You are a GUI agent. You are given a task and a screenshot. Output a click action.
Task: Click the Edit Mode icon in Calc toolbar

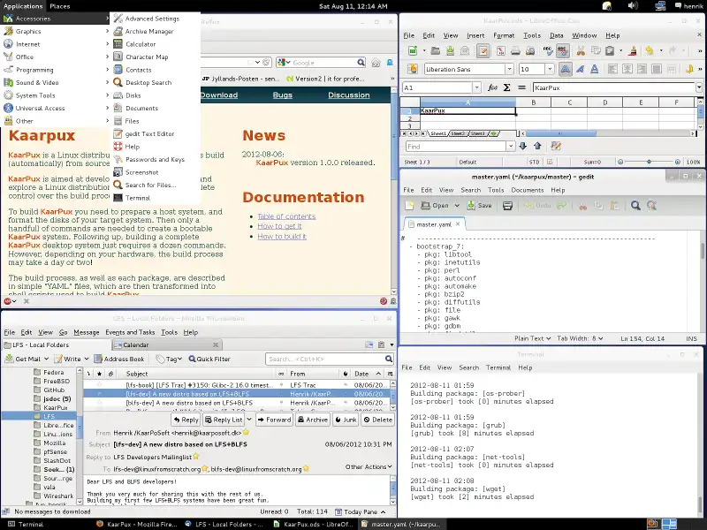click(x=483, y=51)
